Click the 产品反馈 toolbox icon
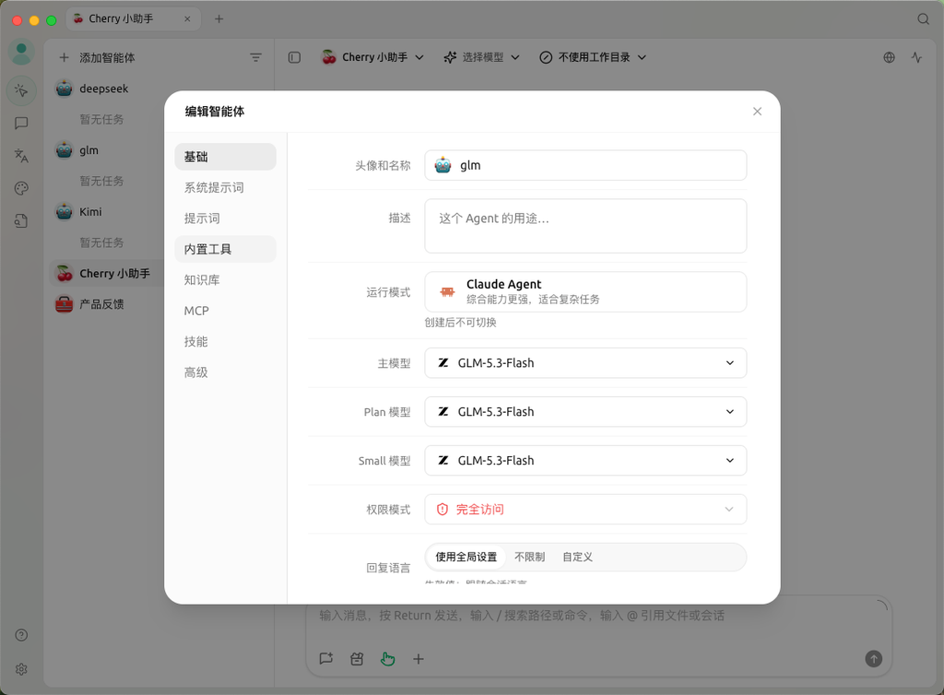 65,304
